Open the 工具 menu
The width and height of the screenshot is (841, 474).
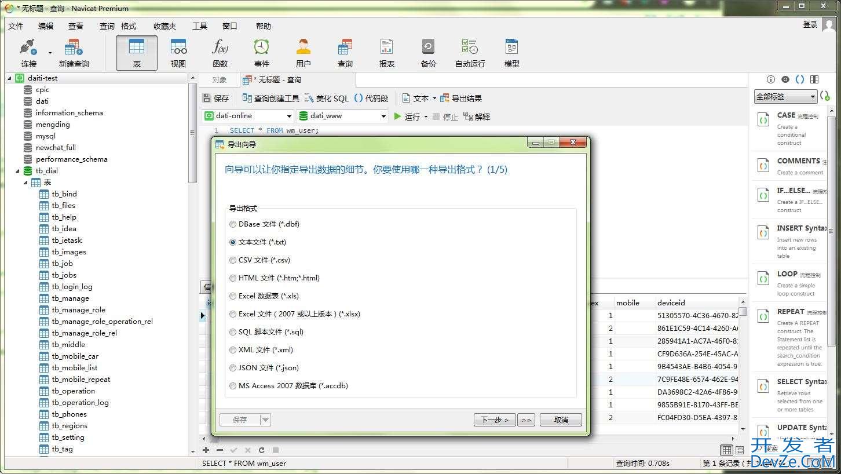click(x=200, y=26)
